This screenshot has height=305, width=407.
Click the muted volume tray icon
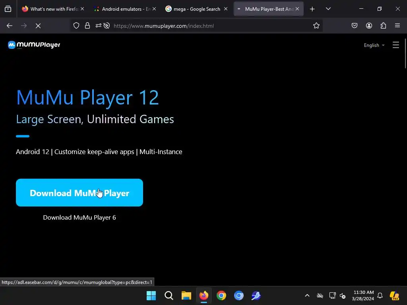pos(343,295)
